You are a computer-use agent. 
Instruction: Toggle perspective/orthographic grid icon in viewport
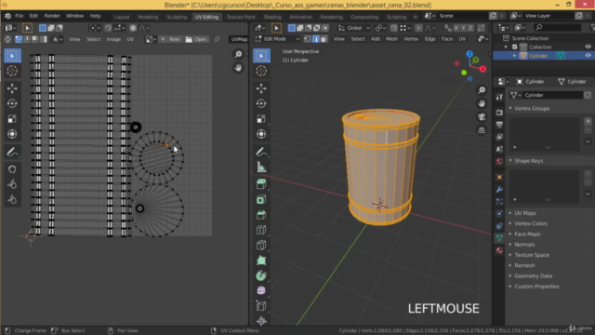tap(482, 130)
